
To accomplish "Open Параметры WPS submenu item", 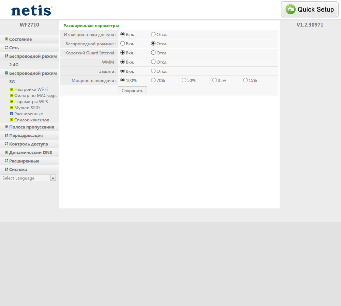I will coord(31,102).
